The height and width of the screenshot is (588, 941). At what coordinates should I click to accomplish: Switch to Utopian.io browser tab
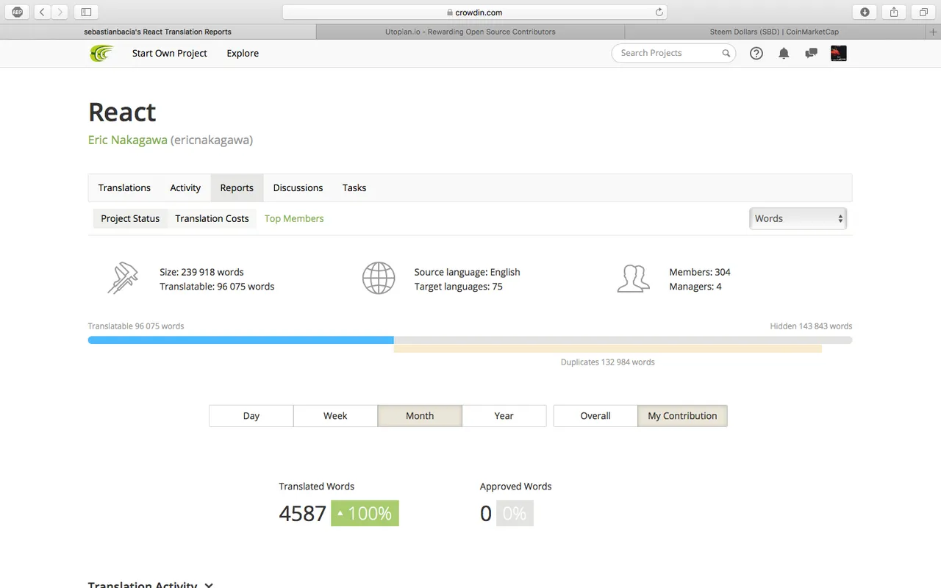coord(470,32)
